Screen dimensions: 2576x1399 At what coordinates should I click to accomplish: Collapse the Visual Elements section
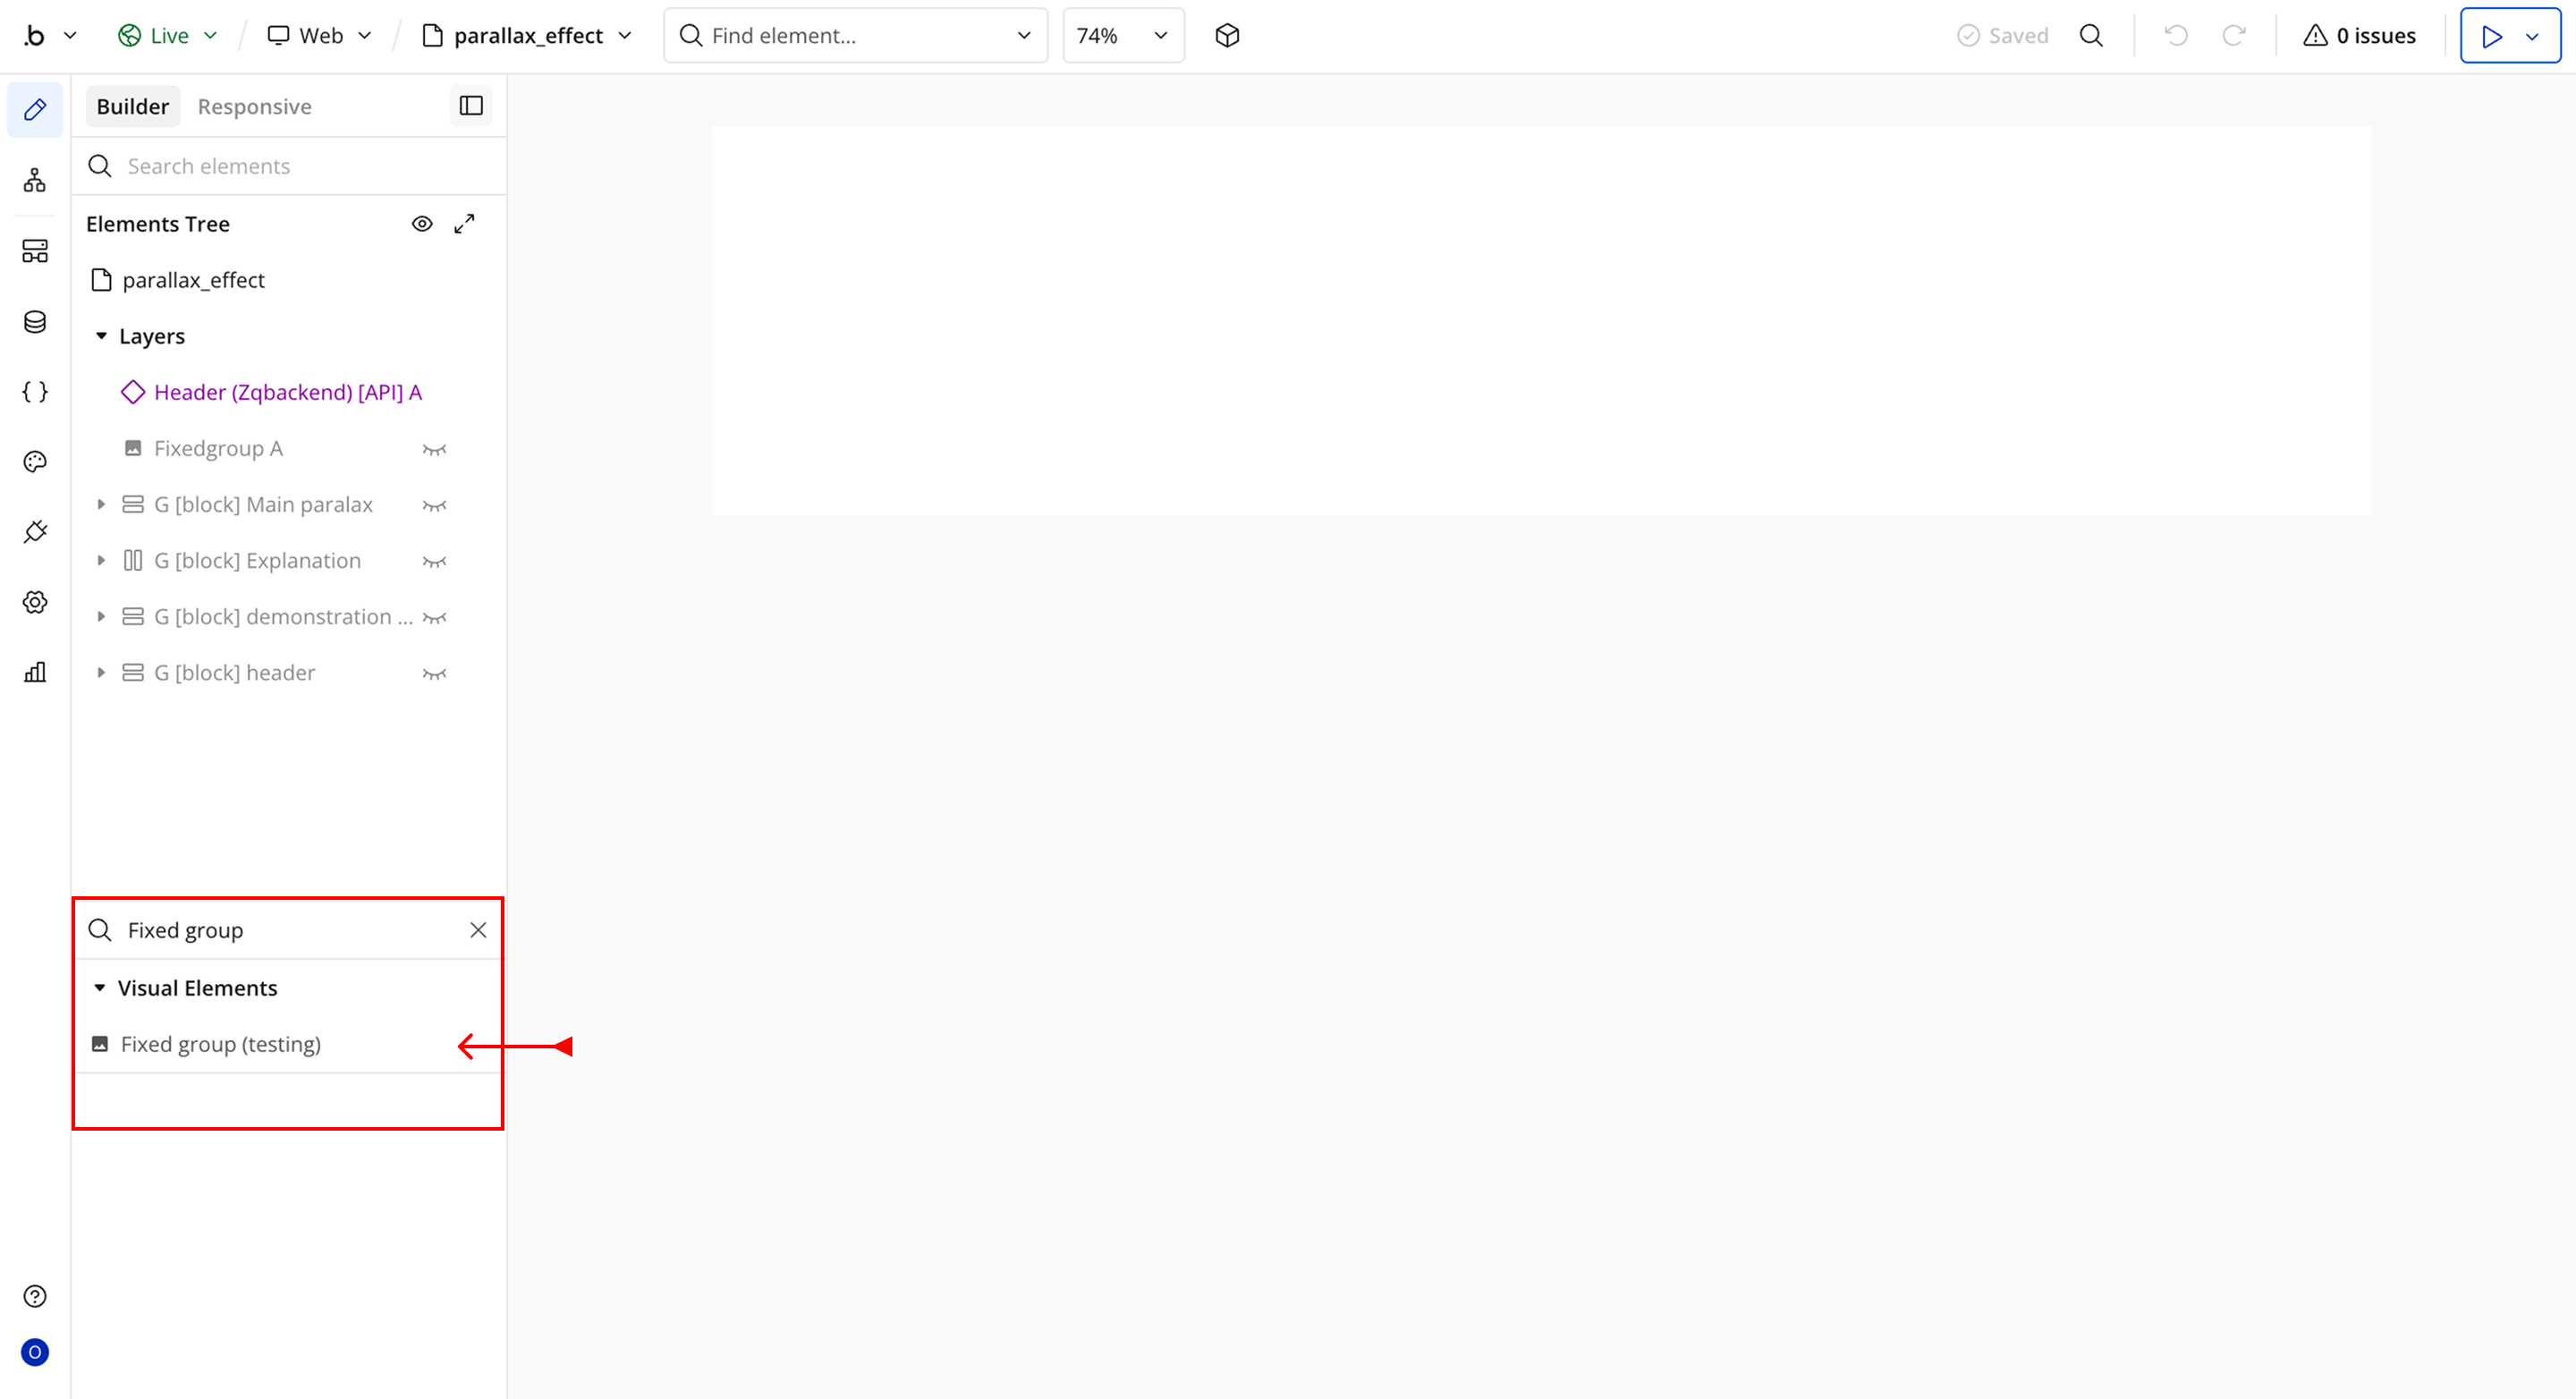click(100, 988)
